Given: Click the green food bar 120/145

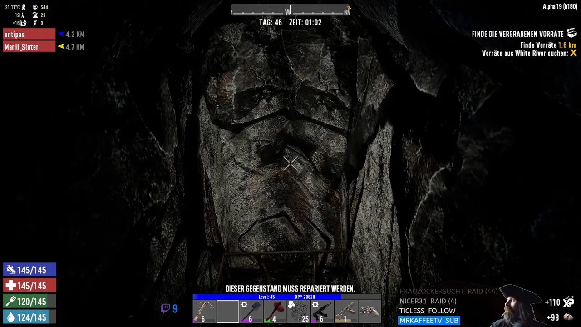Looking at the screenshot, I should 30,302.
